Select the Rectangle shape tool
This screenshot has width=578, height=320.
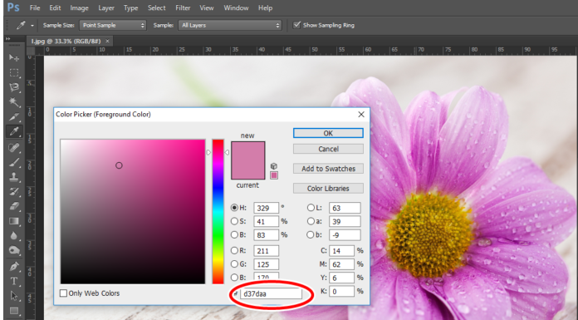pos(14,310)
